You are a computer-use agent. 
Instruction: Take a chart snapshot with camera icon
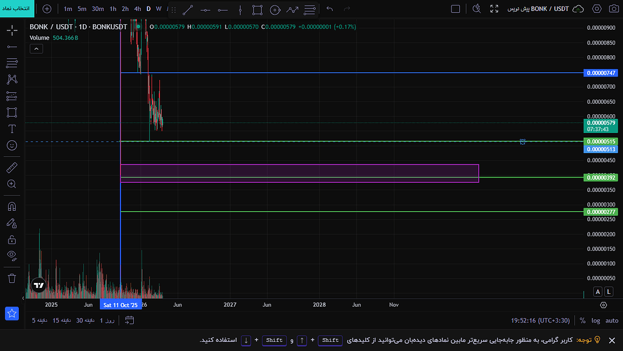[613, 9]
